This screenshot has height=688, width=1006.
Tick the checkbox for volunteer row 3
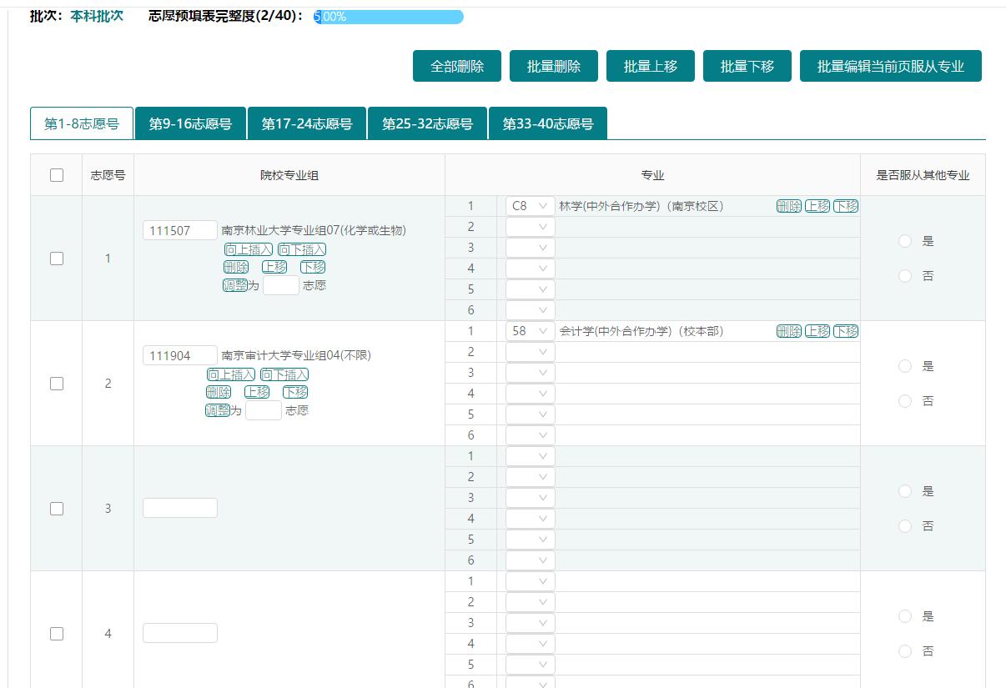[57, 509]
